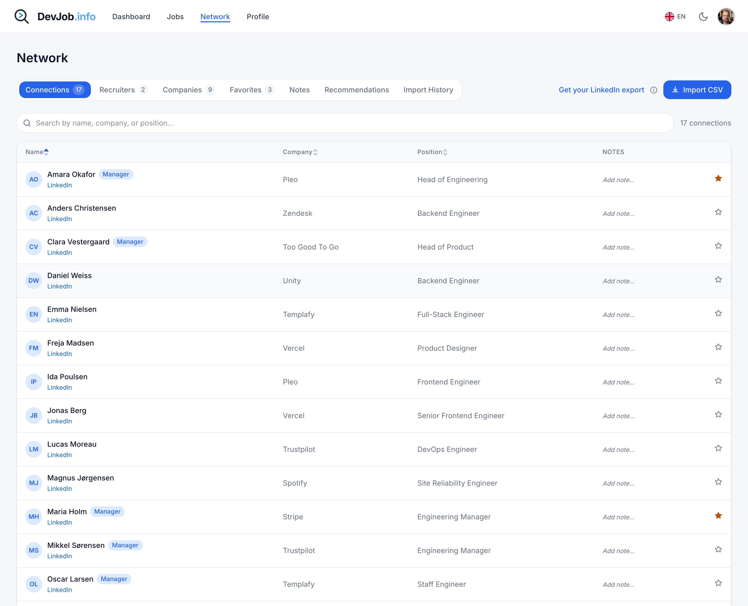748x606 pixels.
Task: Open the user profile avatar
Action: [726, 16]
